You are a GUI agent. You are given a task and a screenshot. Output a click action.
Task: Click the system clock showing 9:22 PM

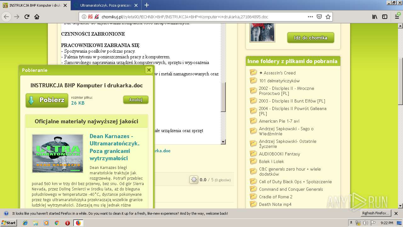pos(387,223)
